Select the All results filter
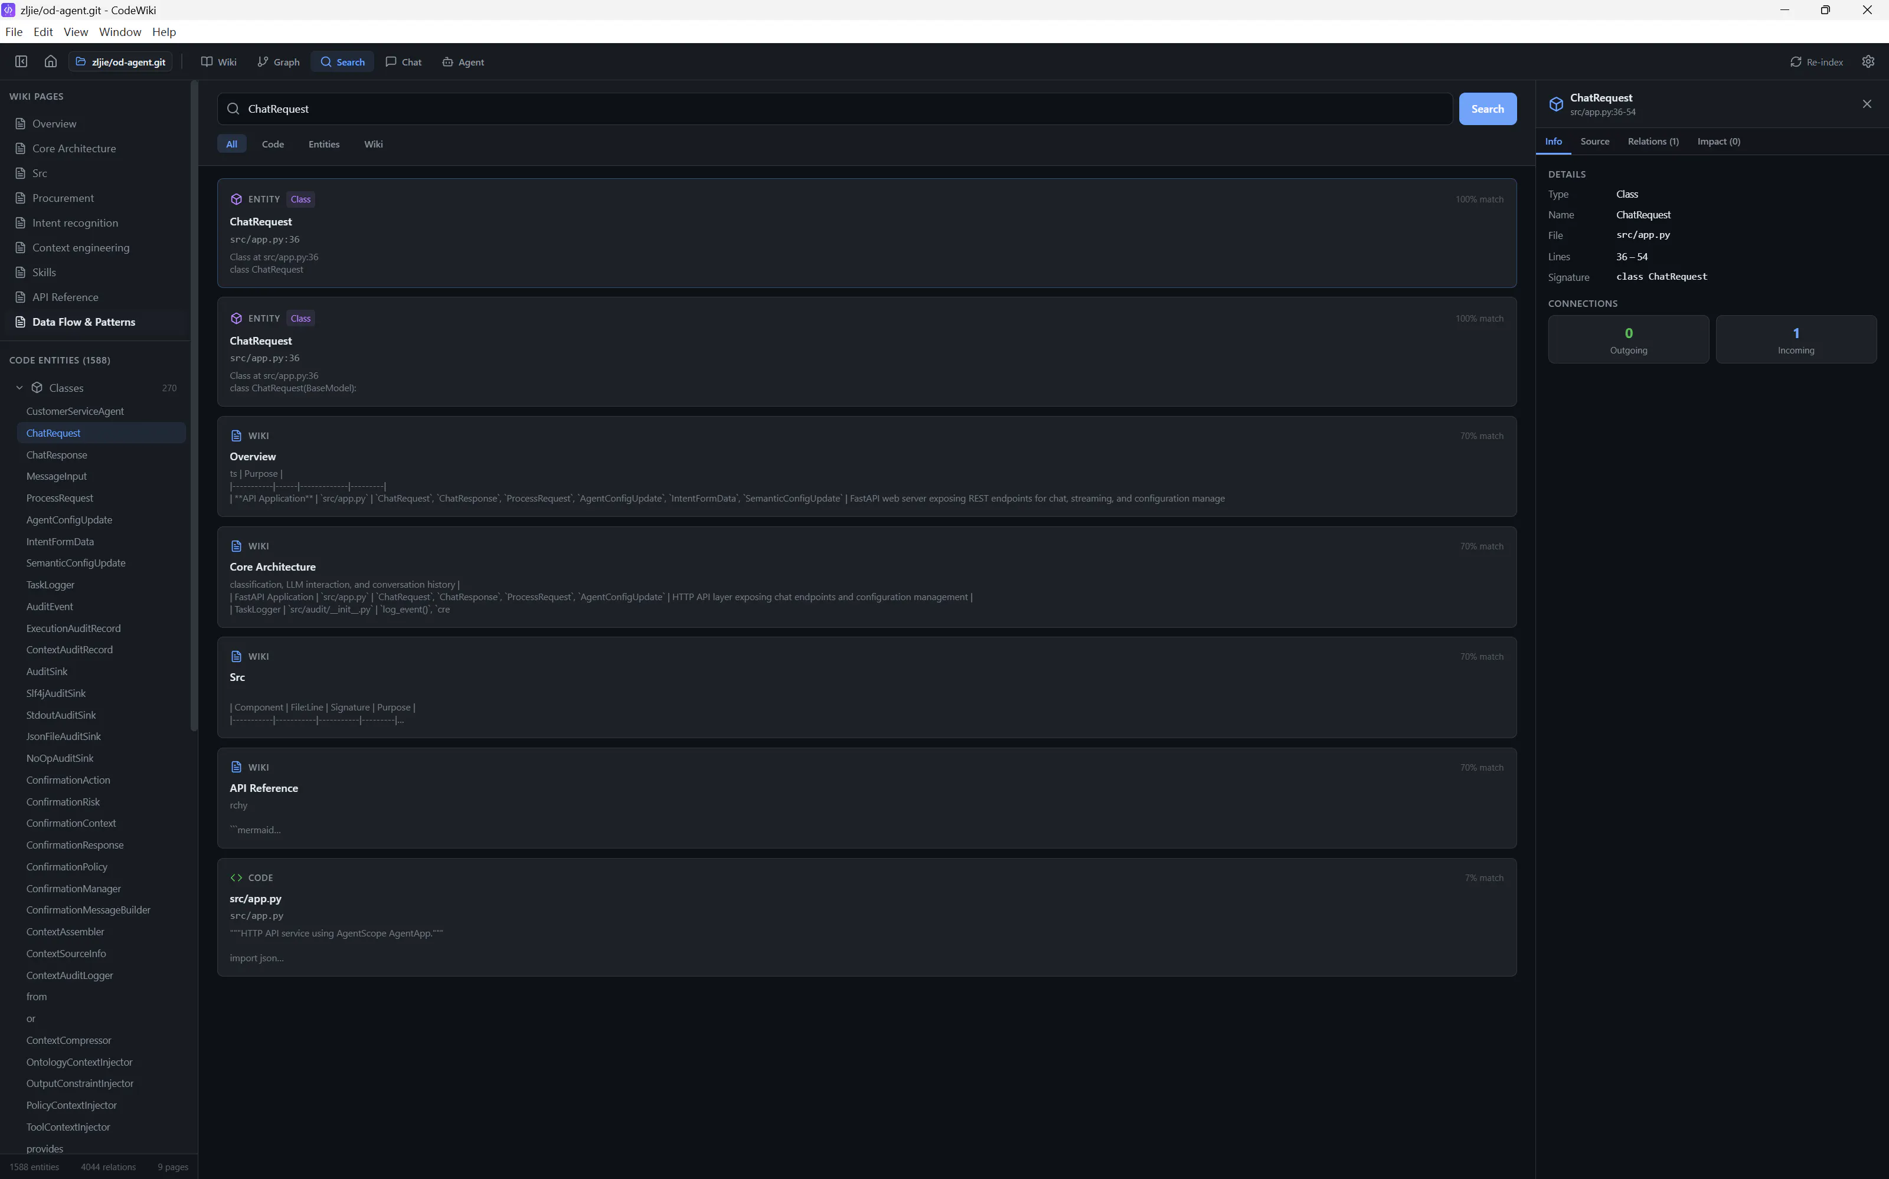 pyautogui.click(x=231, y=144)
